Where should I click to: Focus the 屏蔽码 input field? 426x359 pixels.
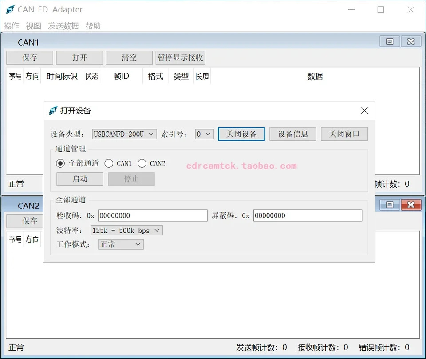click(308, 216)
